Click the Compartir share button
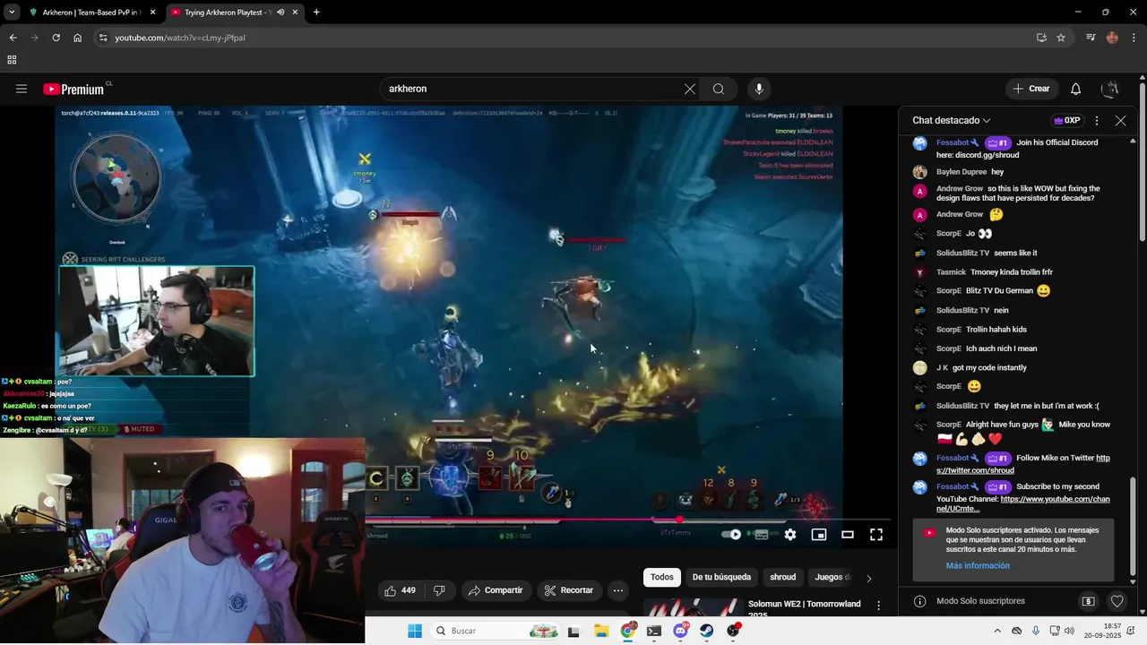Screen dimensions: 1147x645 pos(496,590)
